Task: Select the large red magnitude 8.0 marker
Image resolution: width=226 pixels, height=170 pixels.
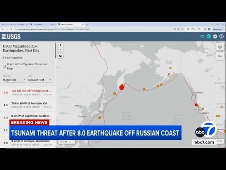Action: click(x=121, y=88)
